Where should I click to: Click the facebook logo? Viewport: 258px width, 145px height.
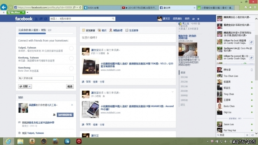click(24, 19)
